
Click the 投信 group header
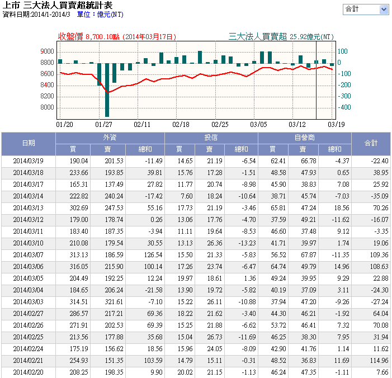pos(211,138)
